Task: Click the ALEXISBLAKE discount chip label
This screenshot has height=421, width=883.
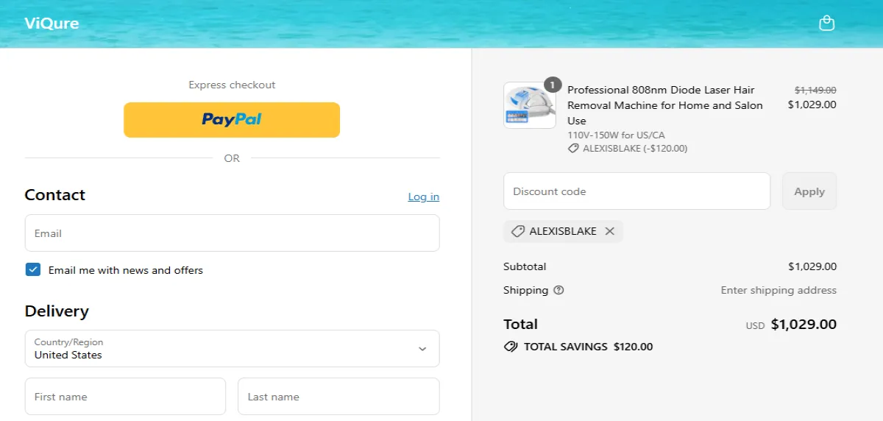Action: [563, 231]
